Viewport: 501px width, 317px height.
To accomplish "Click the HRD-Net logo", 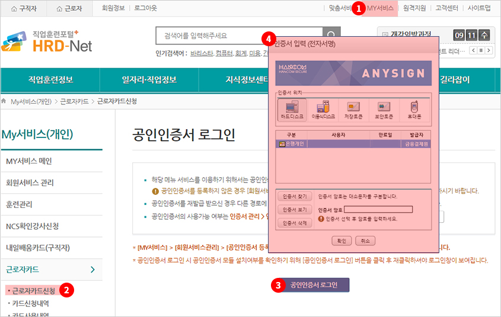I will click(x=47, y=41).
